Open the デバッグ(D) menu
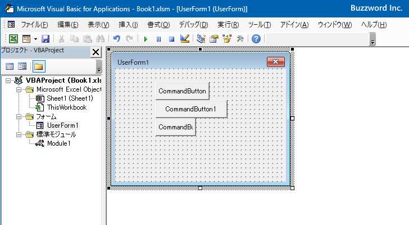This screenshot has height=225, width=409. tap(193, 25)
